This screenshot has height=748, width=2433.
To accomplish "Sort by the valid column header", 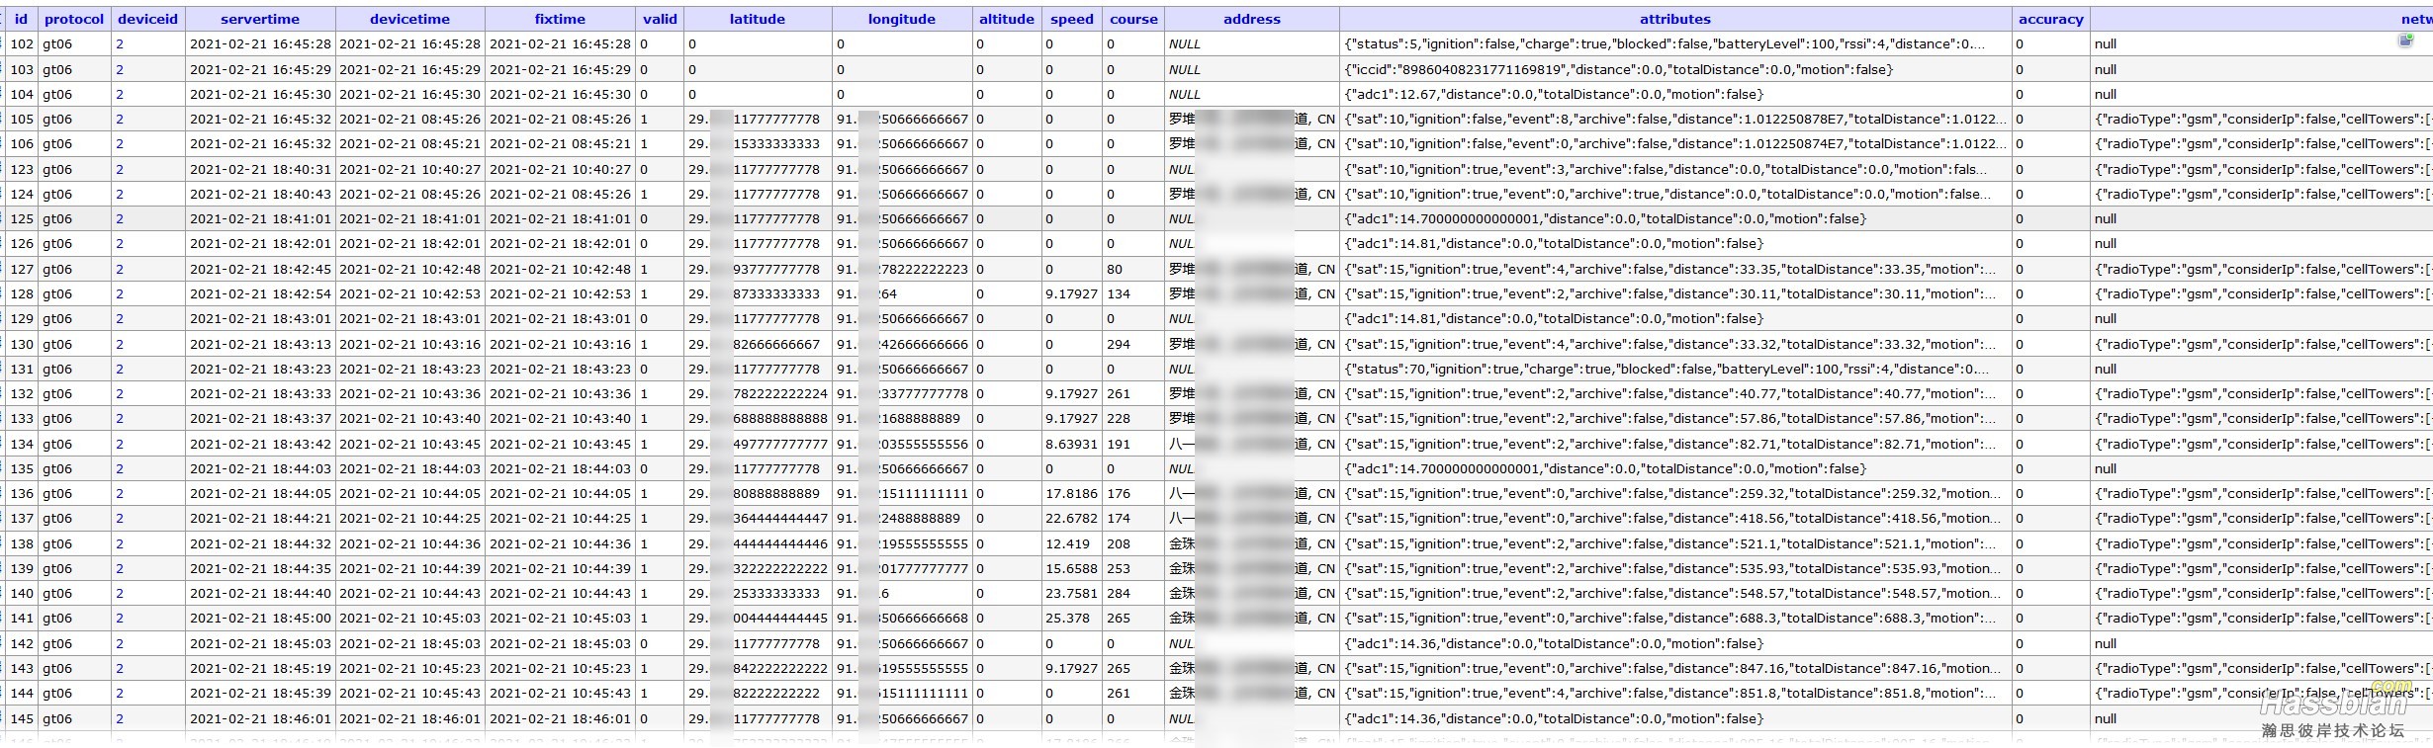I will 660,19.
